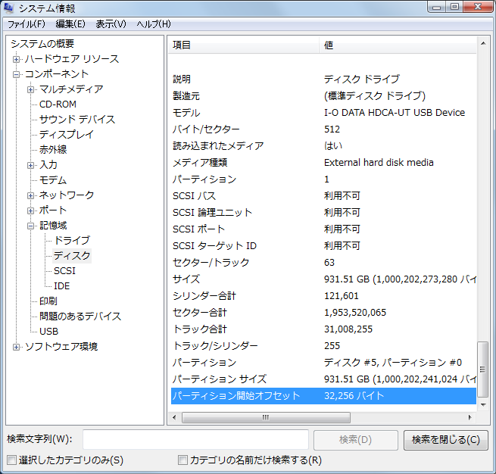Select ディスク under 記憶域

72,255
